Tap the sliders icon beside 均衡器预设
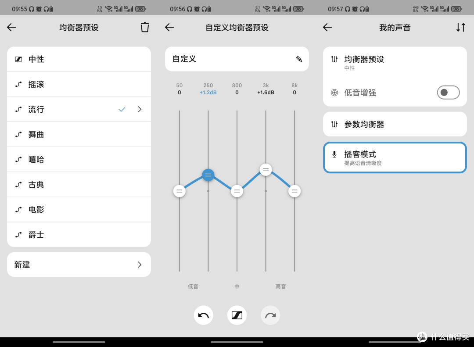Screen dimensions: 474x347 click(x=334, y=59)
